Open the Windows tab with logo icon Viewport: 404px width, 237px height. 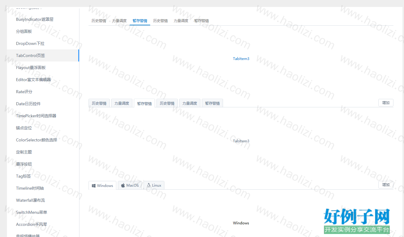[102, 185]
